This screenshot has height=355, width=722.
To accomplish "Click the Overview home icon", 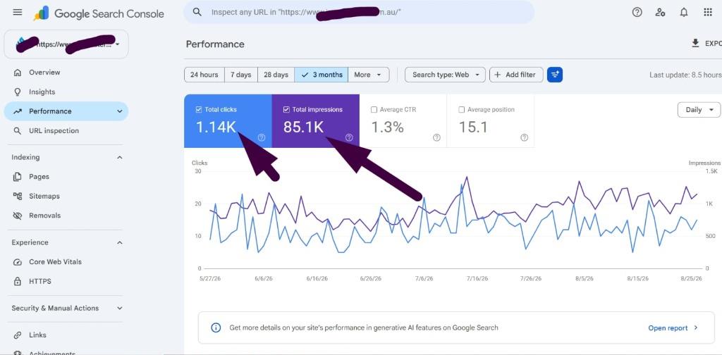I will click(x=18, y=72).
